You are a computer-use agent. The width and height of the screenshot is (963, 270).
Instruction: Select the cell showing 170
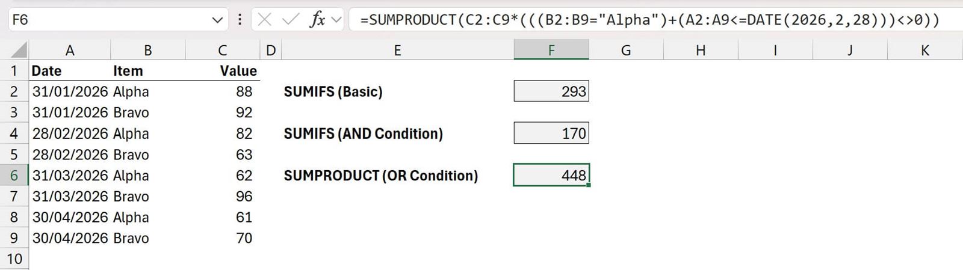(551, 133)
